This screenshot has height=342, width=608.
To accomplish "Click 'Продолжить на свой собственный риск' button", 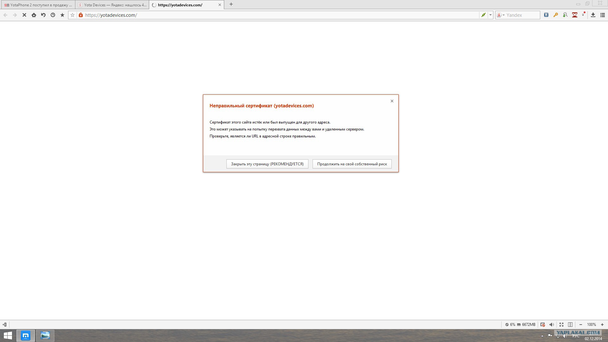I will pyautogui.click(x=352, y=164).
